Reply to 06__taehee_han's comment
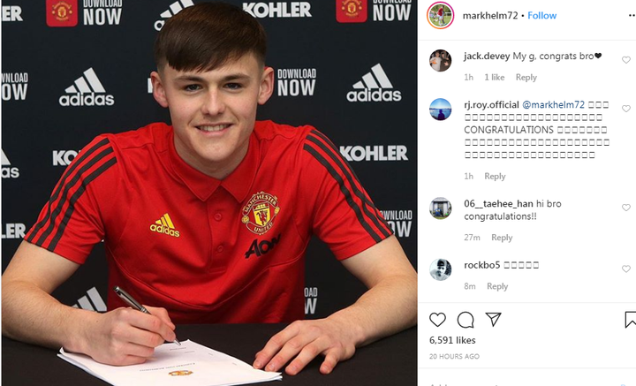The image size is (636, 386). coord(502,238)
